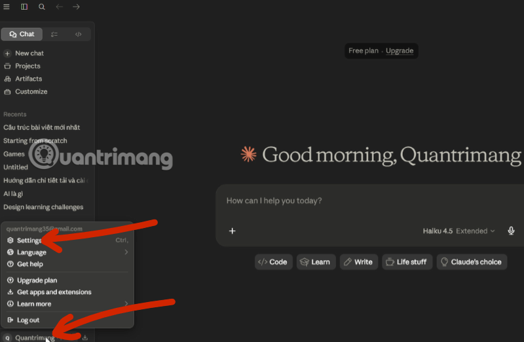The height and width of the screenshot is (342, 524).
Task: Click the download icon beside Quantrimang
Action: coord(85,337)
